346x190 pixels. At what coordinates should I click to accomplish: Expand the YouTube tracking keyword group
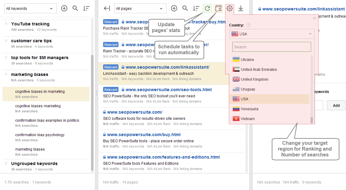pyautogui.click(x=6, y=23)
